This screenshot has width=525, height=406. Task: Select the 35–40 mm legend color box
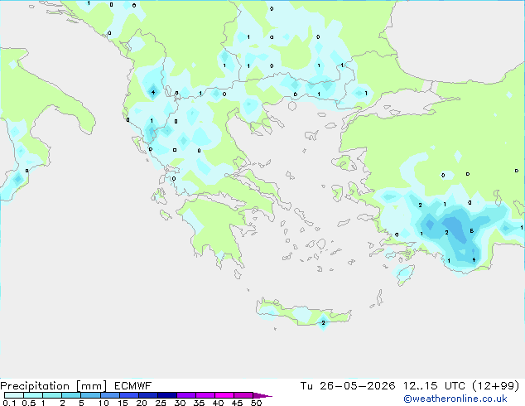pyautogui.click(x=205, y=395)
